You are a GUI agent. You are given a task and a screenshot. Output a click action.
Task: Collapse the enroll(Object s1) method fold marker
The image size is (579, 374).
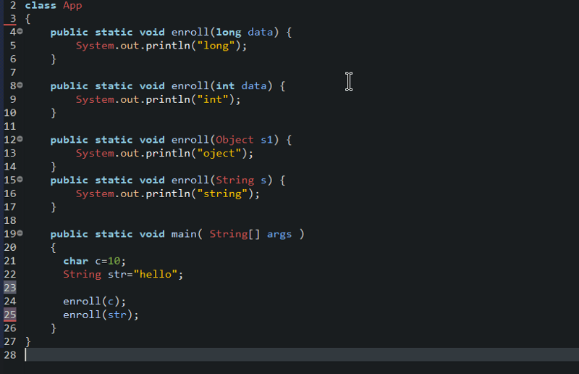20,139
